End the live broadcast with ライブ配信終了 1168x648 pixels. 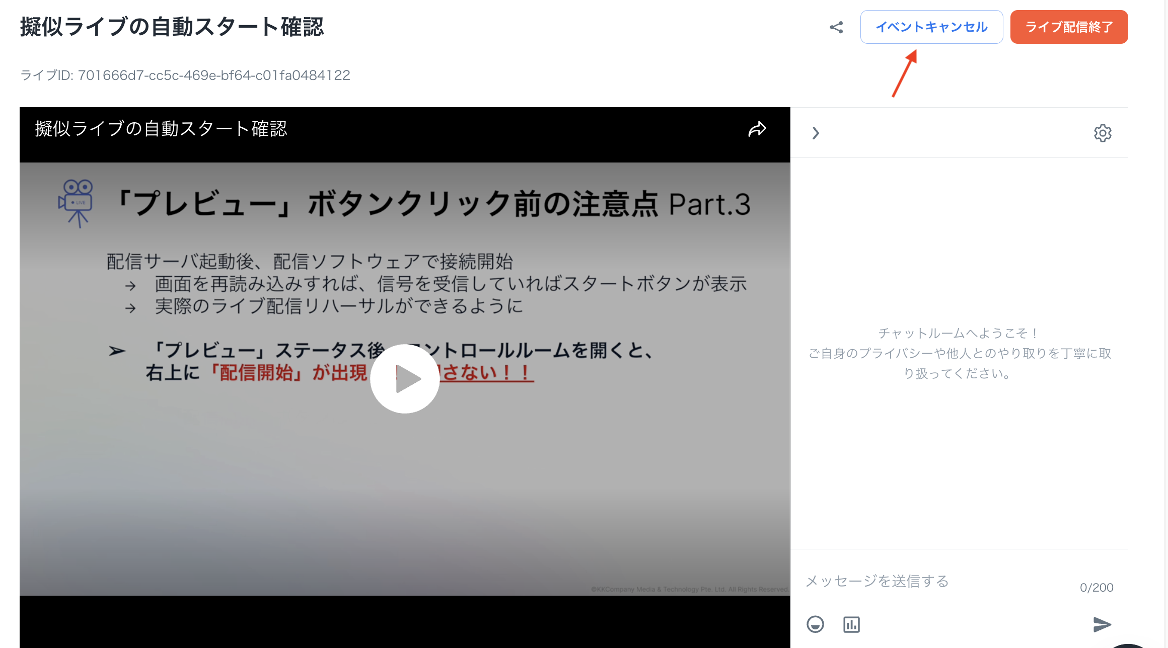(x=1069, y=27)
